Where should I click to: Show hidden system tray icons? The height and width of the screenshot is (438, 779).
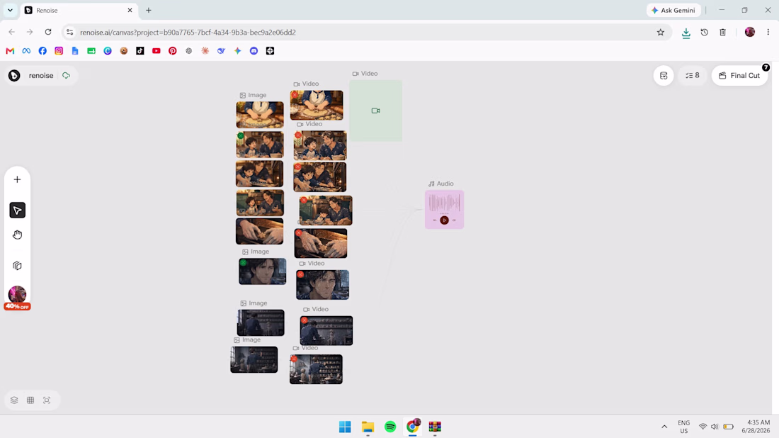(x=664, y=427)
